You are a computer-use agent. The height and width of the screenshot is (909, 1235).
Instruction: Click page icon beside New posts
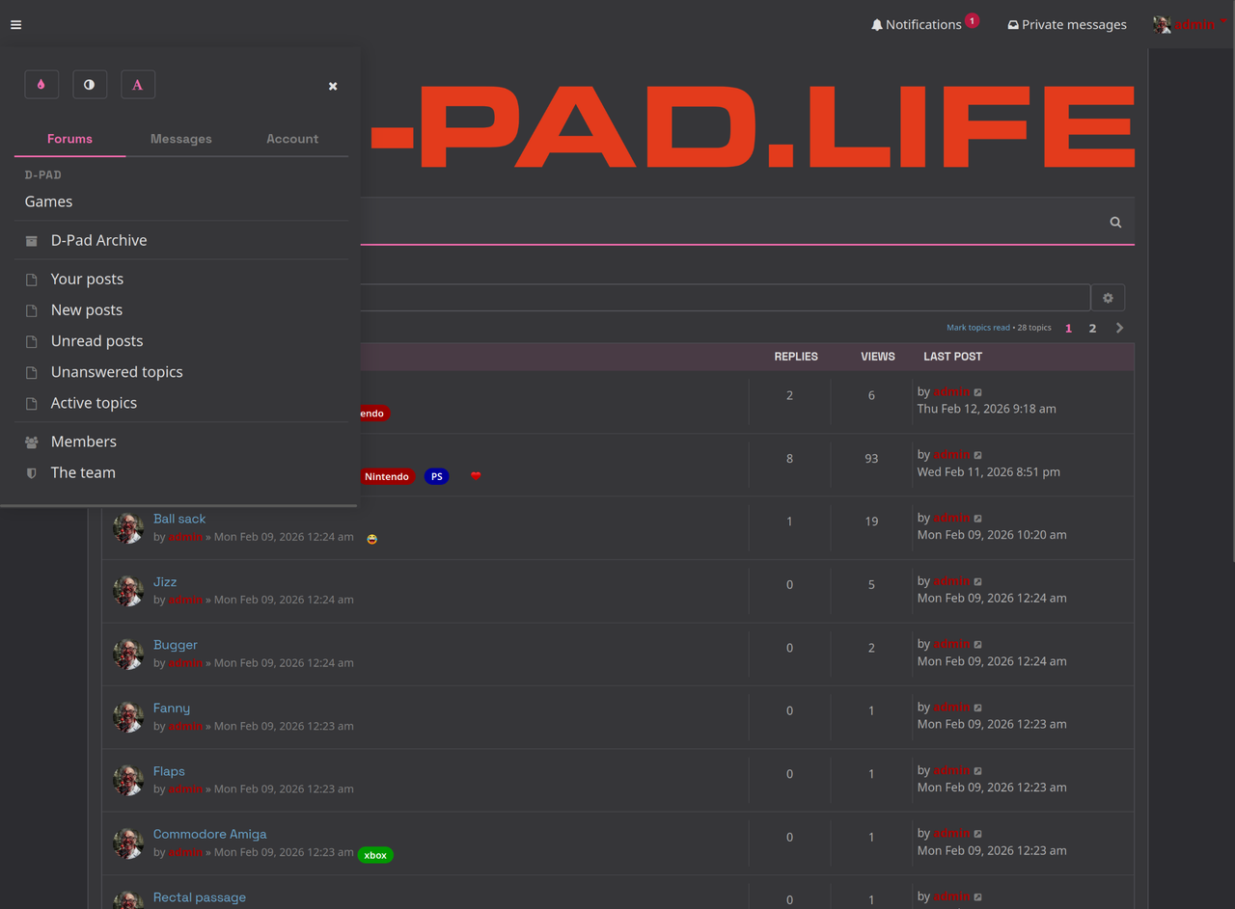[x=32, y=310]
